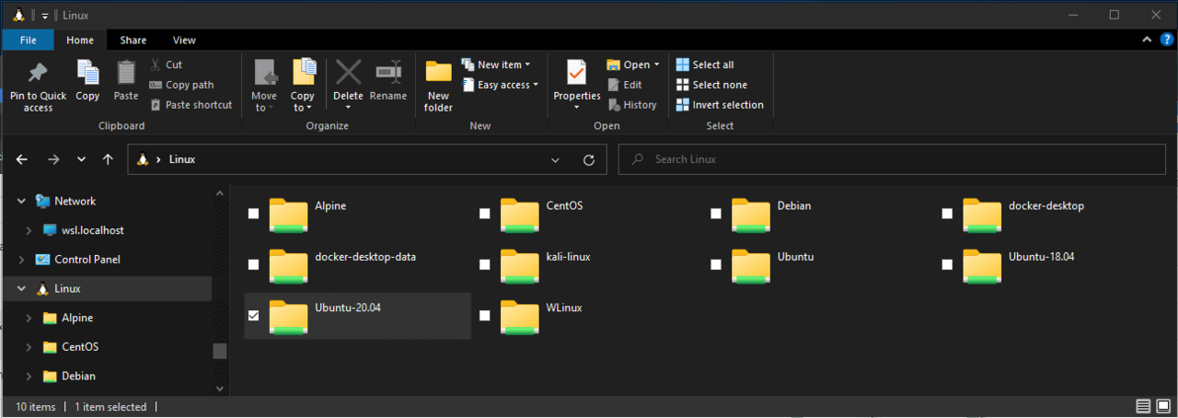Click the Linux penguin icon in title bar
1178x418 pixels.
[18, 15]
